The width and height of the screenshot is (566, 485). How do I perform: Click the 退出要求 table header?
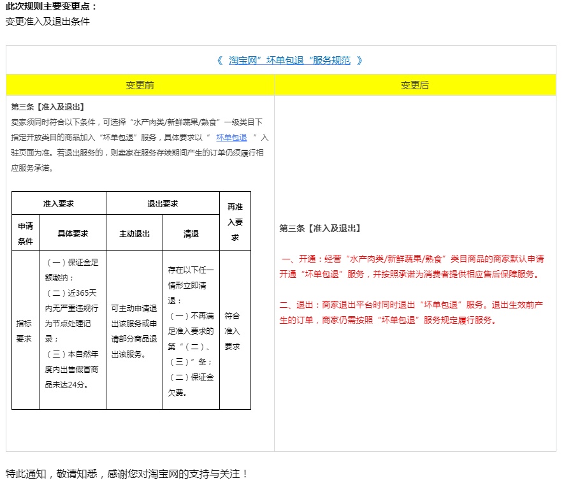pos(163,203)
